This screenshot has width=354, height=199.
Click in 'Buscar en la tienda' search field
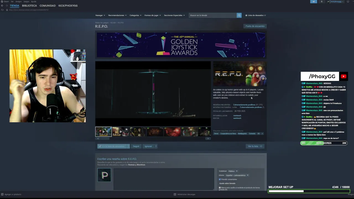[x=213, y=15]
